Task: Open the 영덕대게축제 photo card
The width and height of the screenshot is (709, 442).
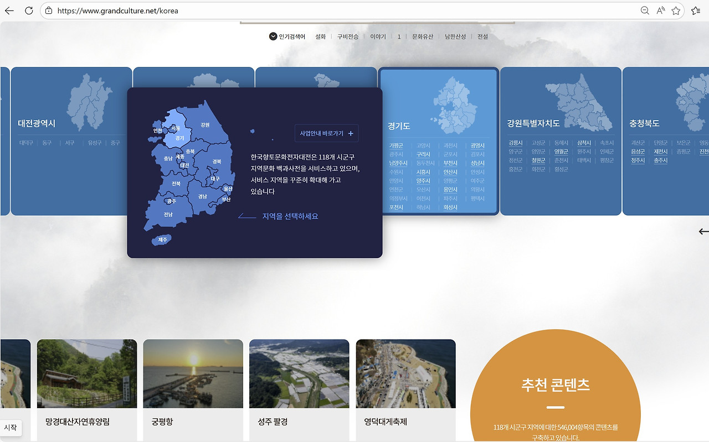Action: (x=405, y=391)
